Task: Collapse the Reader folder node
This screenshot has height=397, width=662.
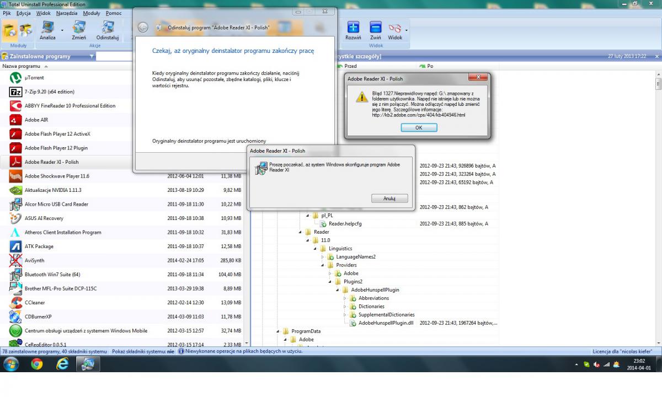Action: pyautogui.click(x=301, y=232)
